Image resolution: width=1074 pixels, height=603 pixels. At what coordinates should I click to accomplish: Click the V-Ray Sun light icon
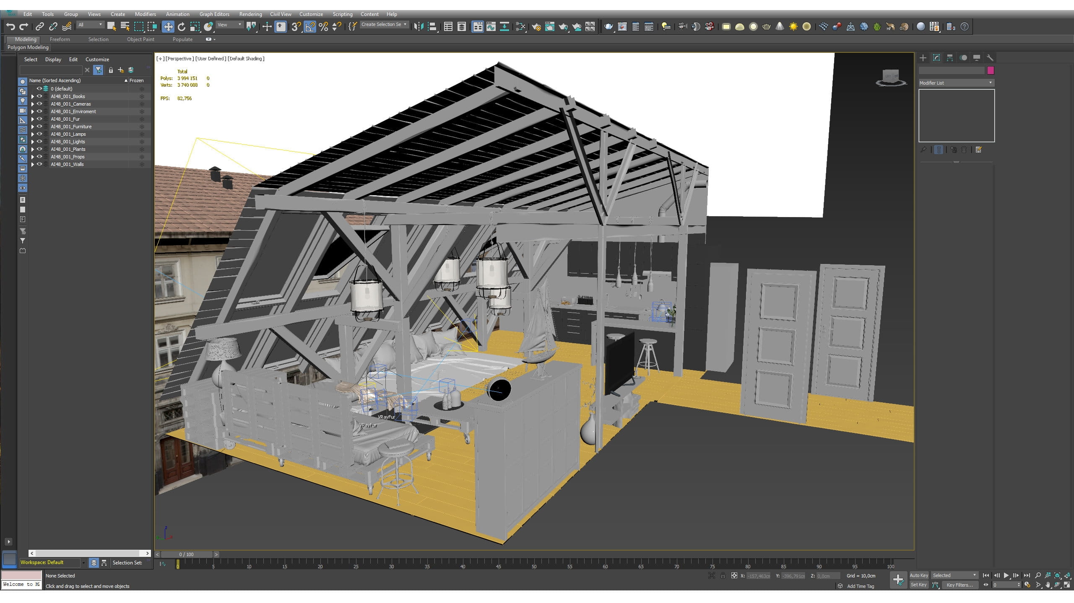[793, 27]
